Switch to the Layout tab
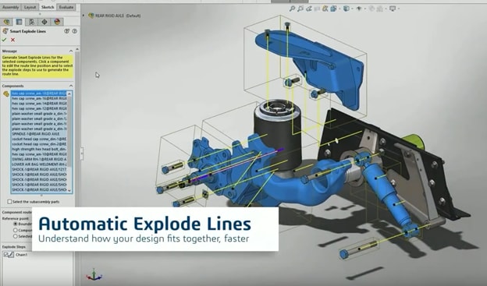Viewport: 487px width, 286px height. click(30, 7)
